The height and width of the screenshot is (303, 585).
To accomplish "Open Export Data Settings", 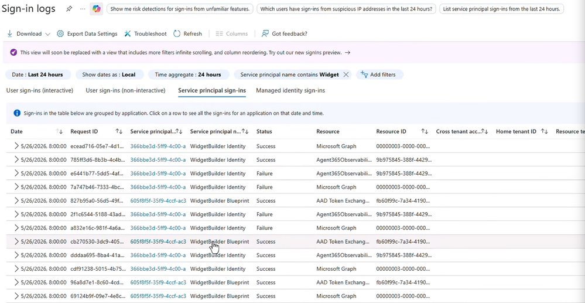I will click(x=87, y=33).
